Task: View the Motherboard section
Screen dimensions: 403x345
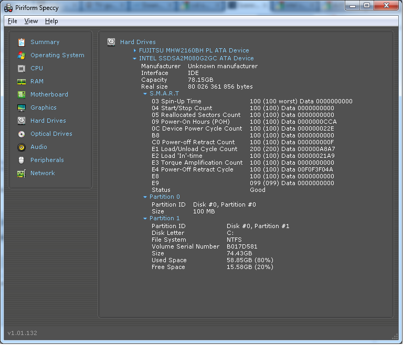Action: [x=49, y=94]
